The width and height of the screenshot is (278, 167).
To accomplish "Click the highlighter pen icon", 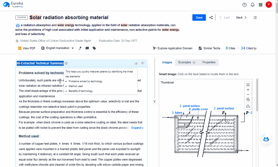I will click(80, 48).
